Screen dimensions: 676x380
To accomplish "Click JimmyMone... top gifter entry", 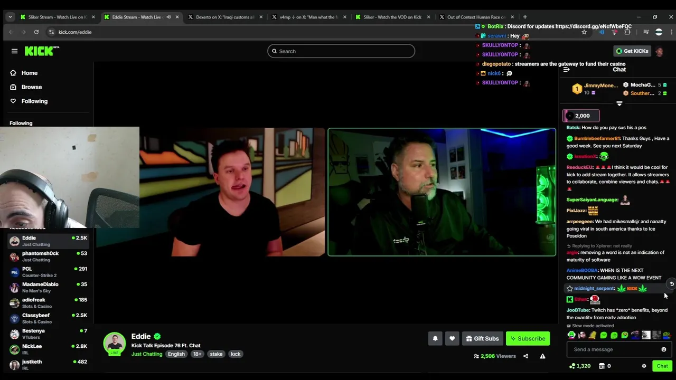I will click(595, 89).
